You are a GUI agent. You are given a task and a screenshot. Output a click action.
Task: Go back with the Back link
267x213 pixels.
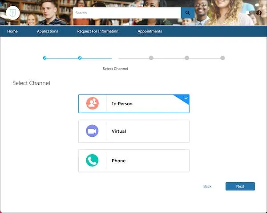pyautogui.click(x=207, y=186)
